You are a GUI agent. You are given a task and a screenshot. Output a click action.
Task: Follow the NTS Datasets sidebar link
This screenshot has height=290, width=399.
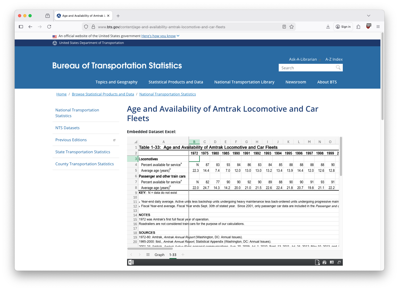67,128
